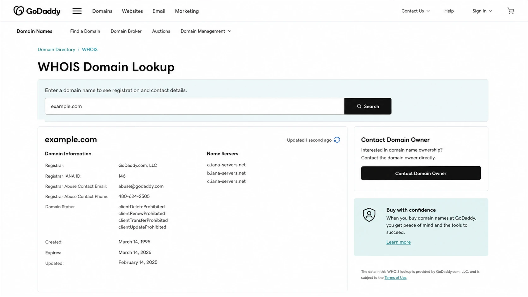The width and height of the screenshot is (528, 297).
Task: Click the example.com result heading
Action: 71,140
